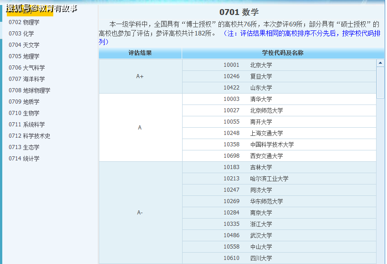Click the table's vertical scrollbar thumb
Screen dimensions: 387x264
pos(381,83)
